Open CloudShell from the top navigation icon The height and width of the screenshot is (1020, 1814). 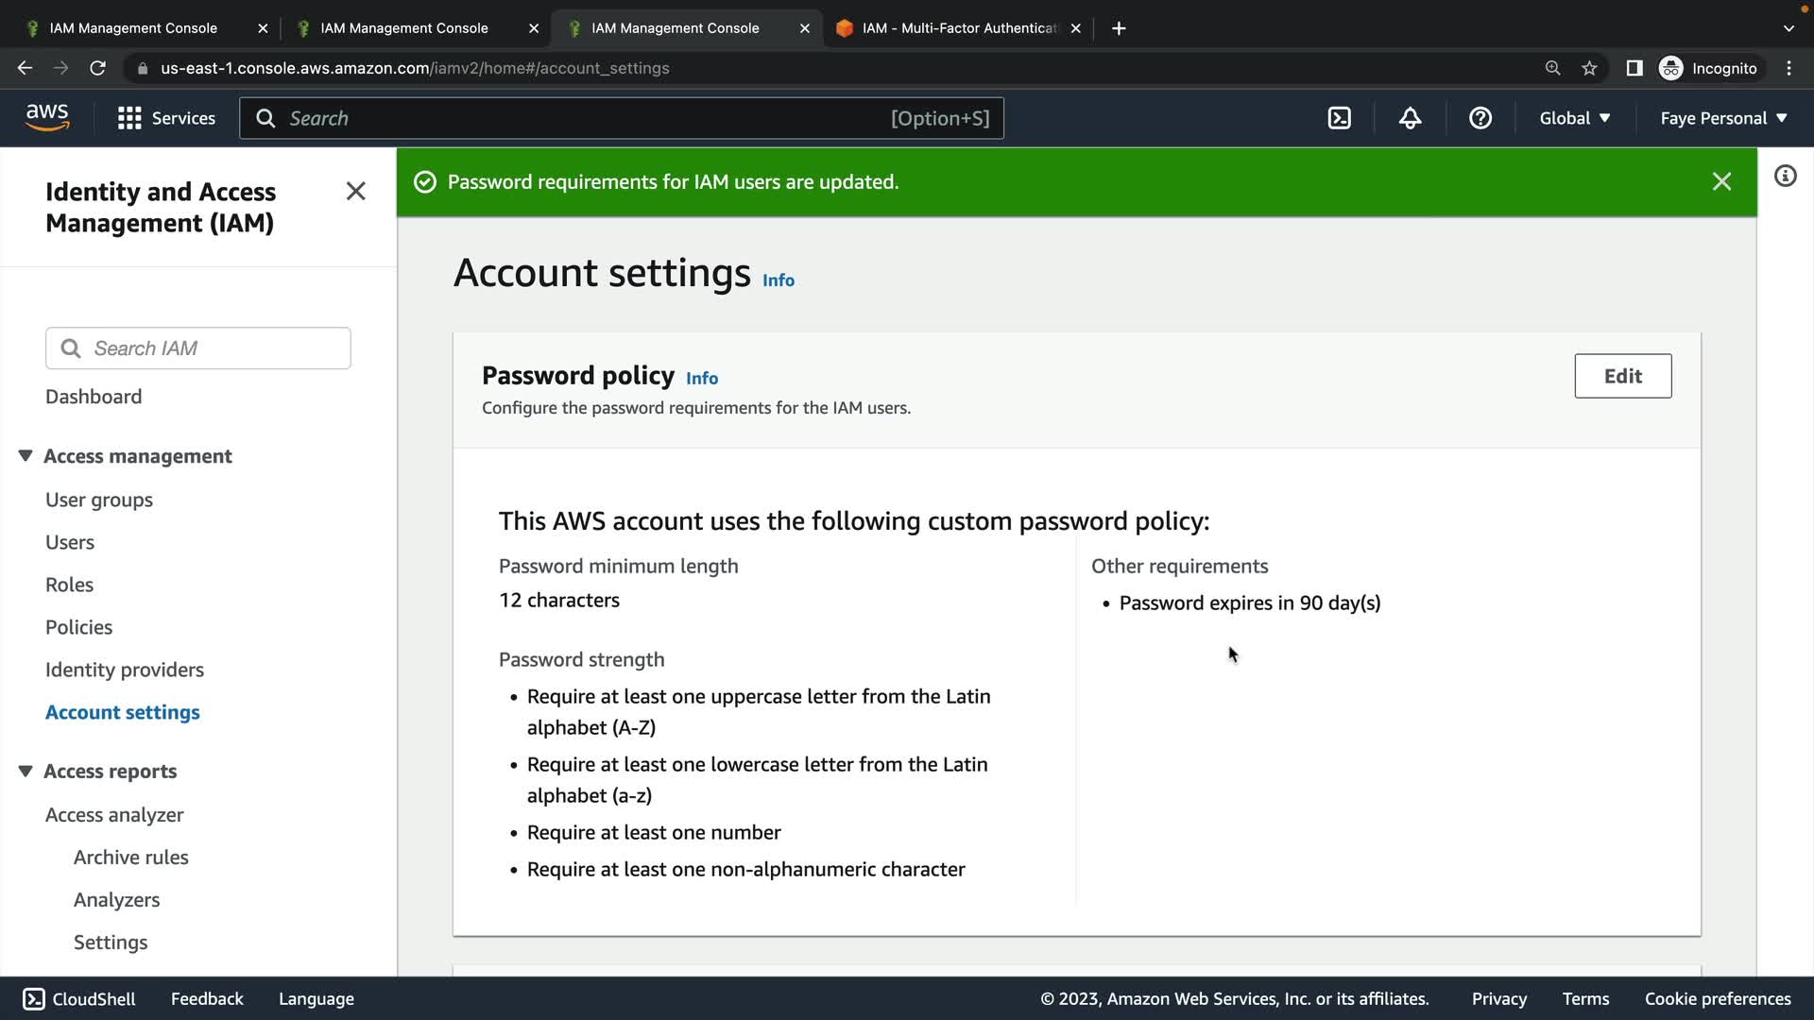1339,118
